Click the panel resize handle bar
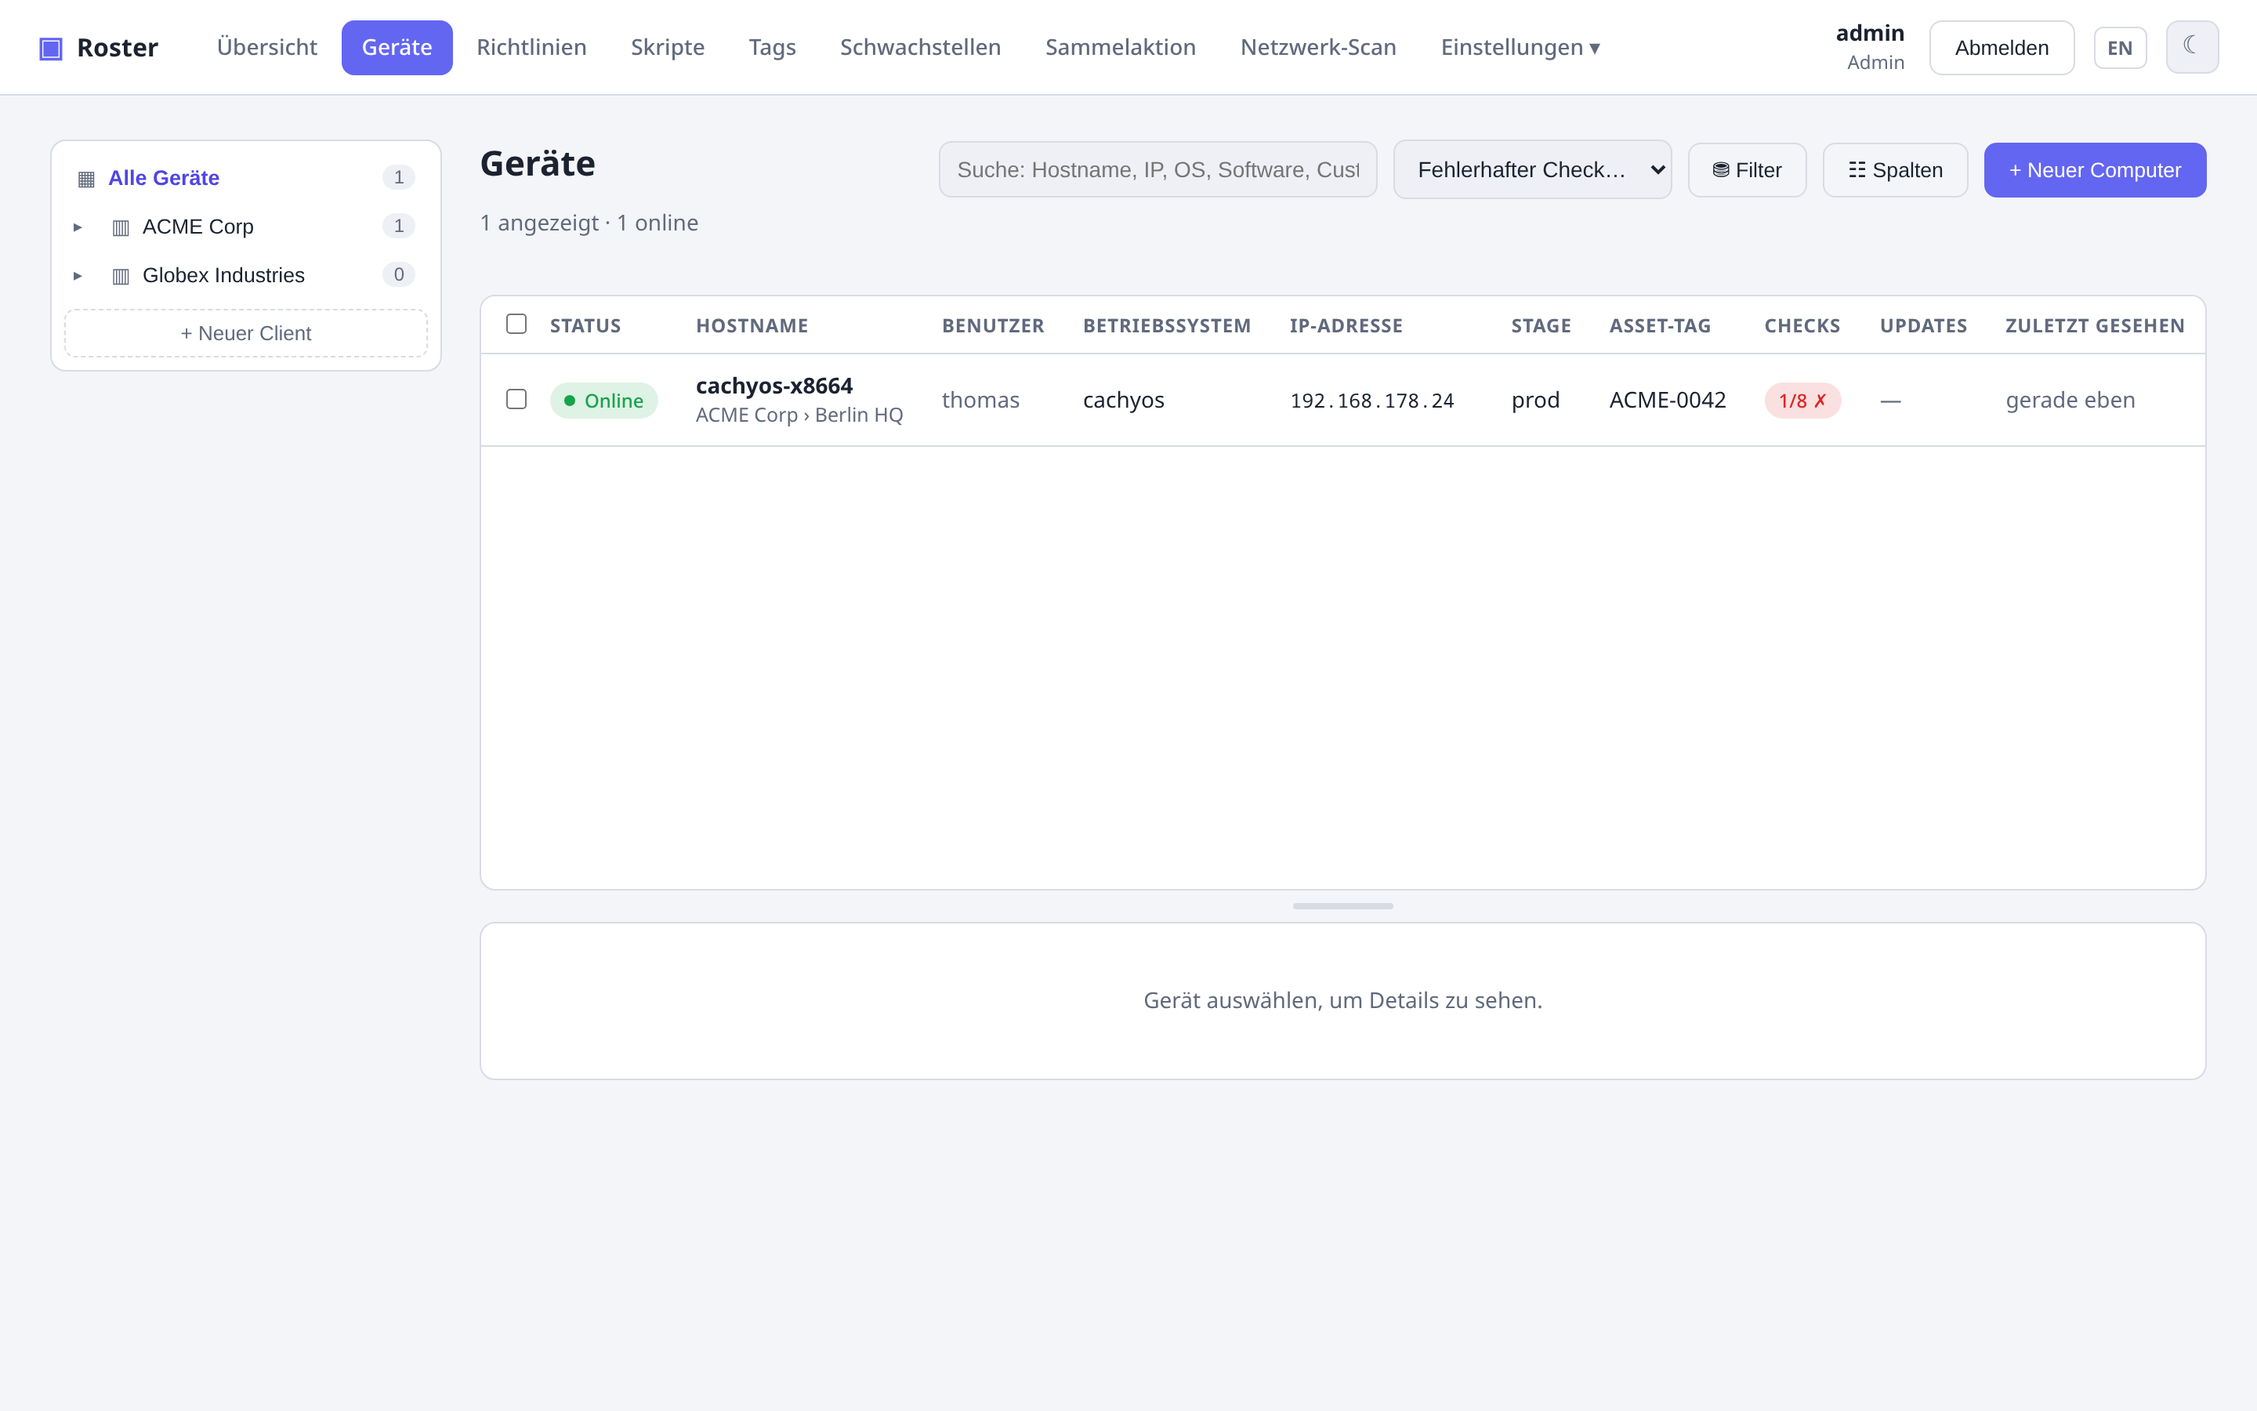Viewport: 2257px width, 1411px height. point(1342,905)
